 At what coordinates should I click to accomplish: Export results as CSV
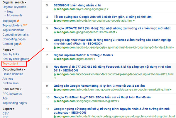(6, 113)
